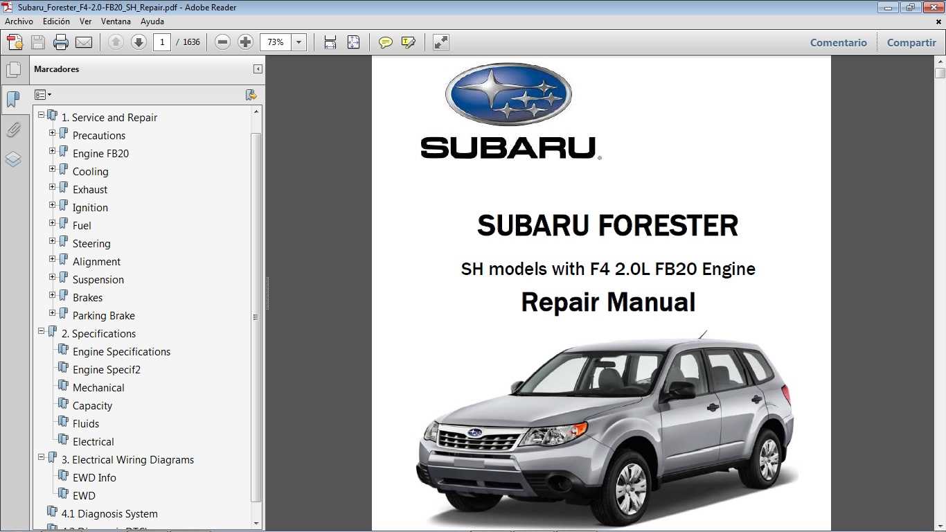
Task: Expand the Engine FB20 bookmark
Action: pyautogui.click(x=52, y=150)
